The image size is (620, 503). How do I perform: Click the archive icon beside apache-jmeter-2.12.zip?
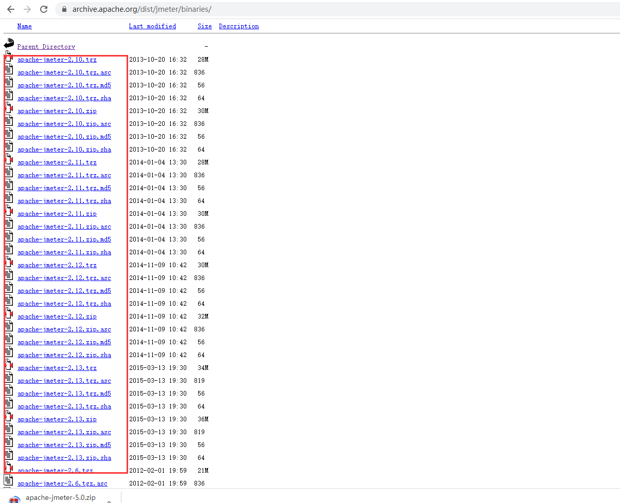[x=8, y=314]
